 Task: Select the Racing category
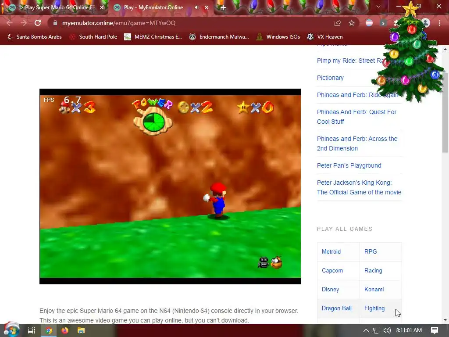click(373, 270)
